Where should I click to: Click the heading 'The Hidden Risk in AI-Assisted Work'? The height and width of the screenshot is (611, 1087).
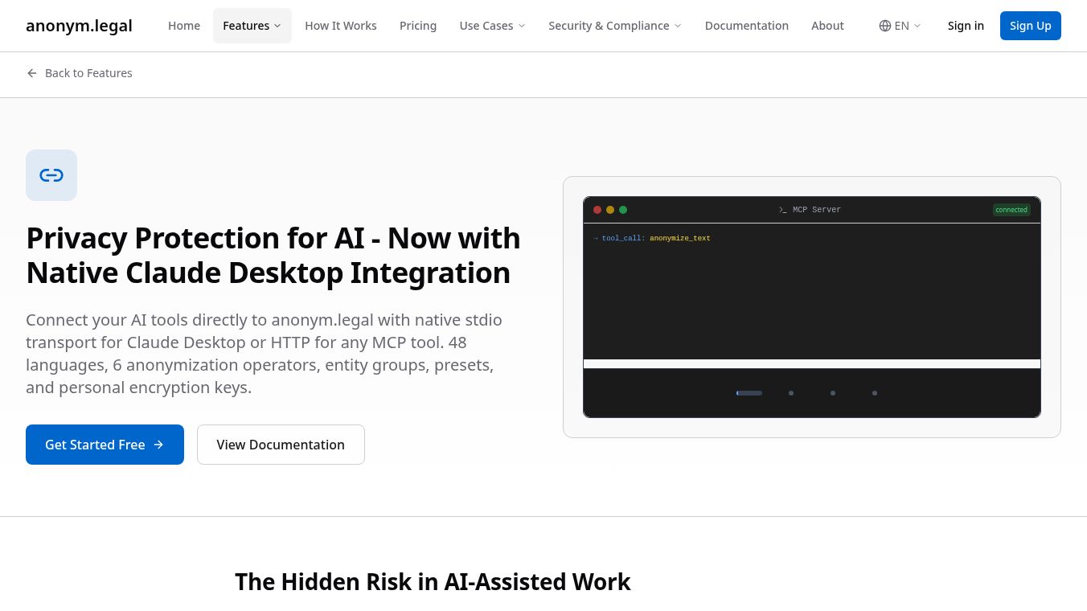433,581
